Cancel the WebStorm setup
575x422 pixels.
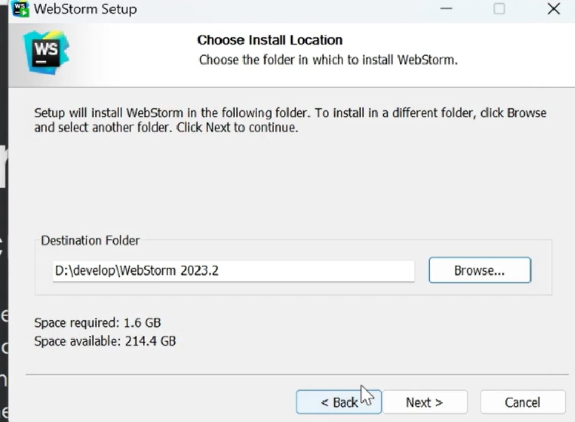point(522,402)
